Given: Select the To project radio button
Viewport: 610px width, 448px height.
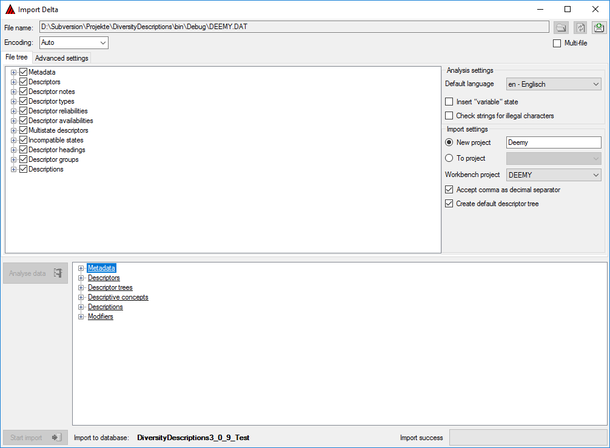Looking at the screenshot, I should pyautogui.click(x=449, y=158).
